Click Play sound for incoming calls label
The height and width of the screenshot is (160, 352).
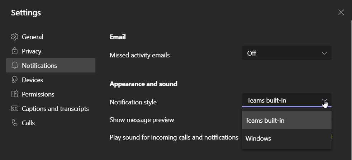[x=174, y=137]
